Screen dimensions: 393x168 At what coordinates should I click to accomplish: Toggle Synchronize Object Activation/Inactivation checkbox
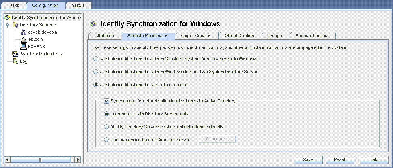(106, 101)
